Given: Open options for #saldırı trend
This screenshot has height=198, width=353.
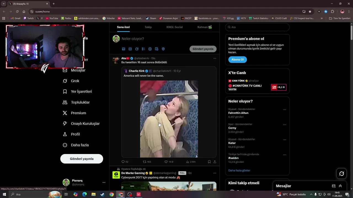Looking at the screenshot, I should point(285,155).
